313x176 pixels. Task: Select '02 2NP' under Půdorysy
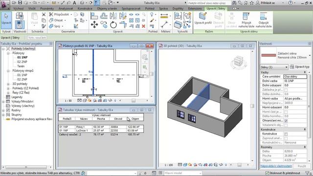(x=22, y=62)
